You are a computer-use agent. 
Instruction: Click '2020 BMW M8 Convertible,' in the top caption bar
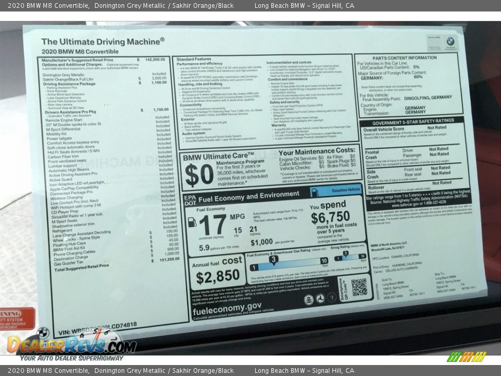(49, 5)
